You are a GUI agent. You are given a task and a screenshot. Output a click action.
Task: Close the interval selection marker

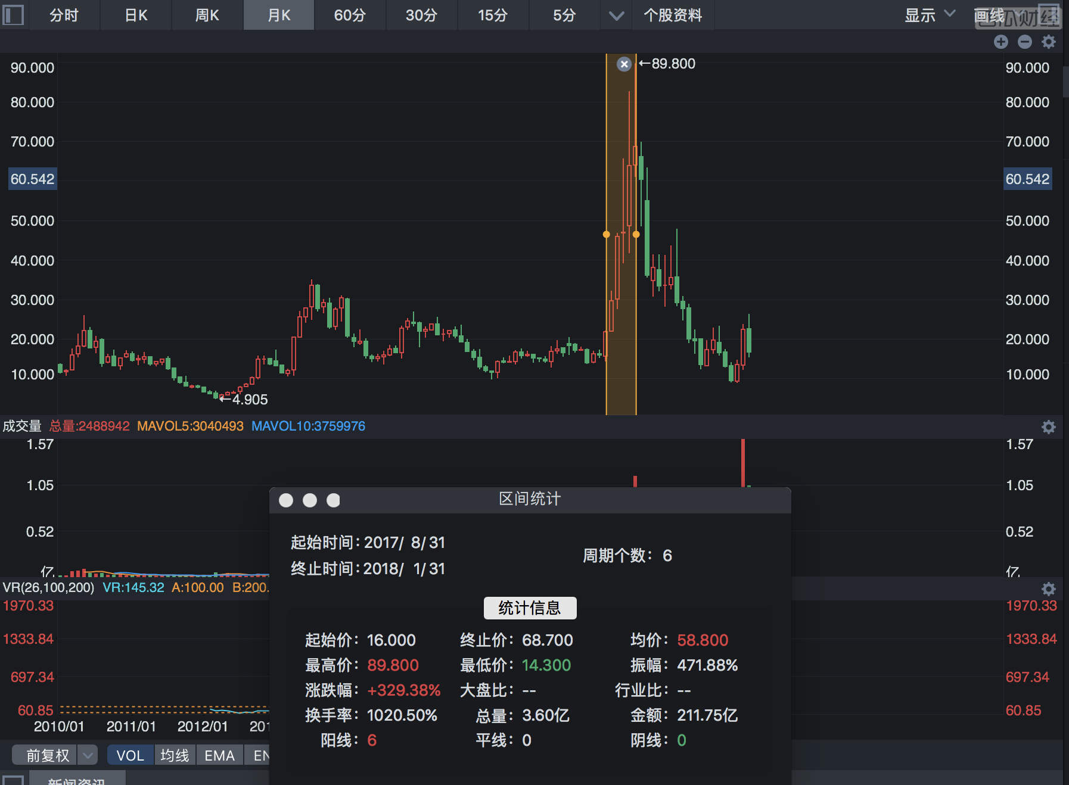[624, 64]
